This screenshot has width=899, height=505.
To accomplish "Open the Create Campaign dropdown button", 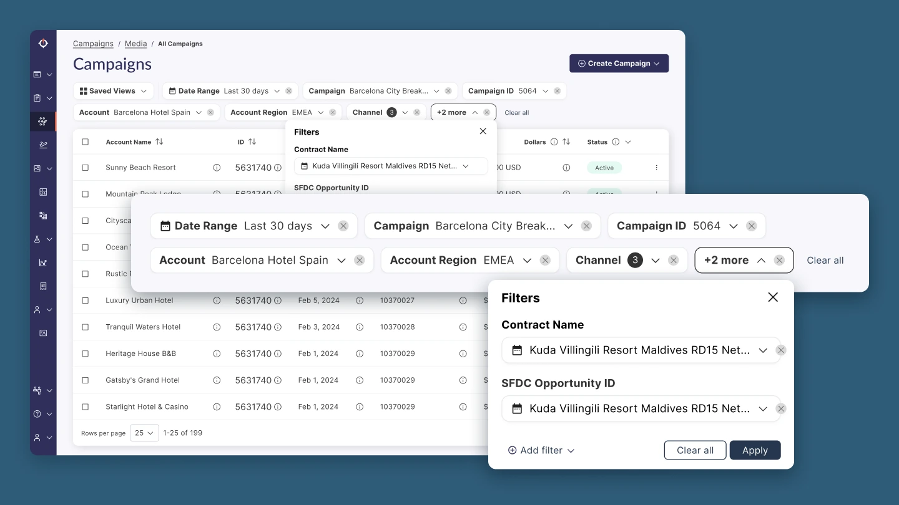I will [619, 64].
